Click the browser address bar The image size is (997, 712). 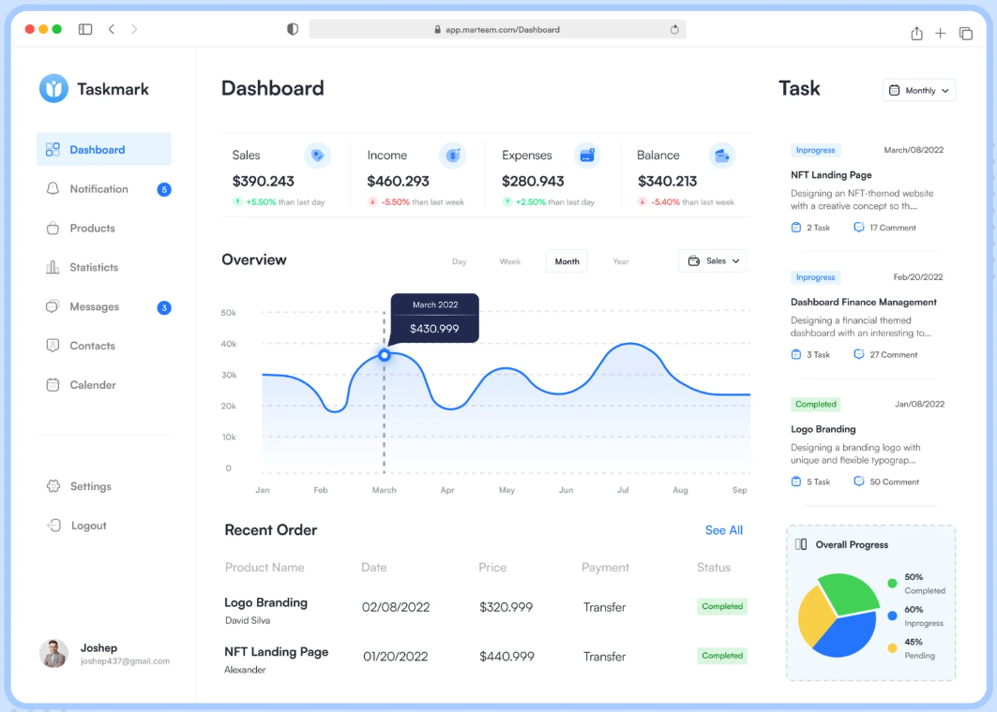pos(498,29)
